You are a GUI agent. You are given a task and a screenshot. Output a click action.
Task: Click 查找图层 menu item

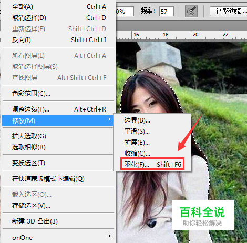58,78
